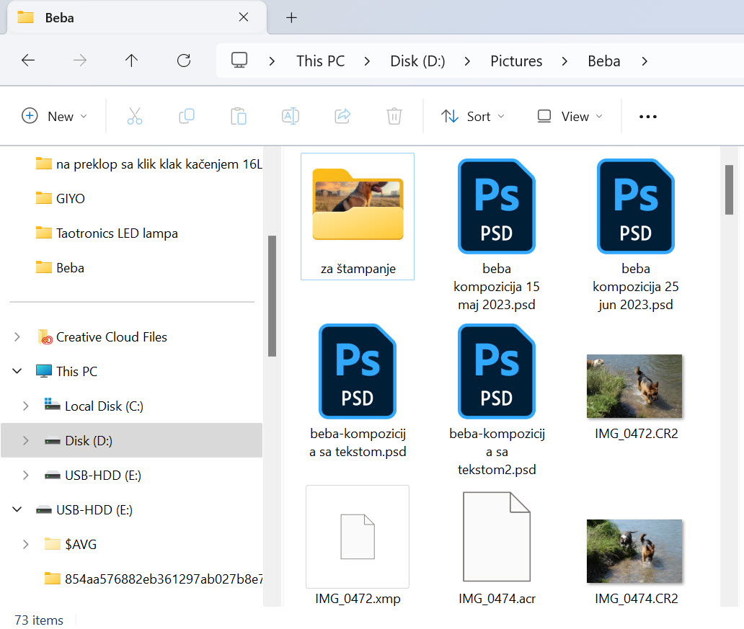Open the Sort options dropdown

click(472, 116)
